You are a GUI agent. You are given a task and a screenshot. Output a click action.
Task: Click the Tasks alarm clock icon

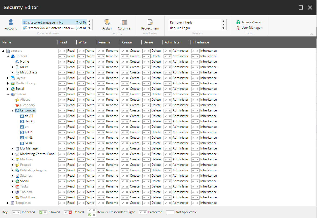17,186
